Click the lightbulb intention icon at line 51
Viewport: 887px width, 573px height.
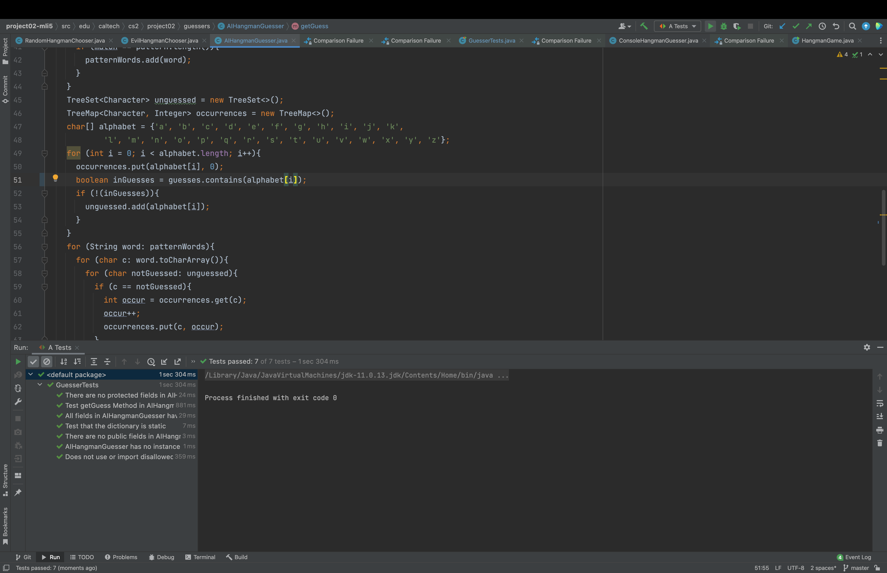pyautogui.click(x=55, y=178)
